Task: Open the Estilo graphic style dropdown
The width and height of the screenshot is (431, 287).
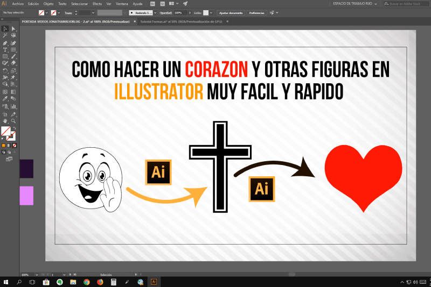Action: [211, 13]
